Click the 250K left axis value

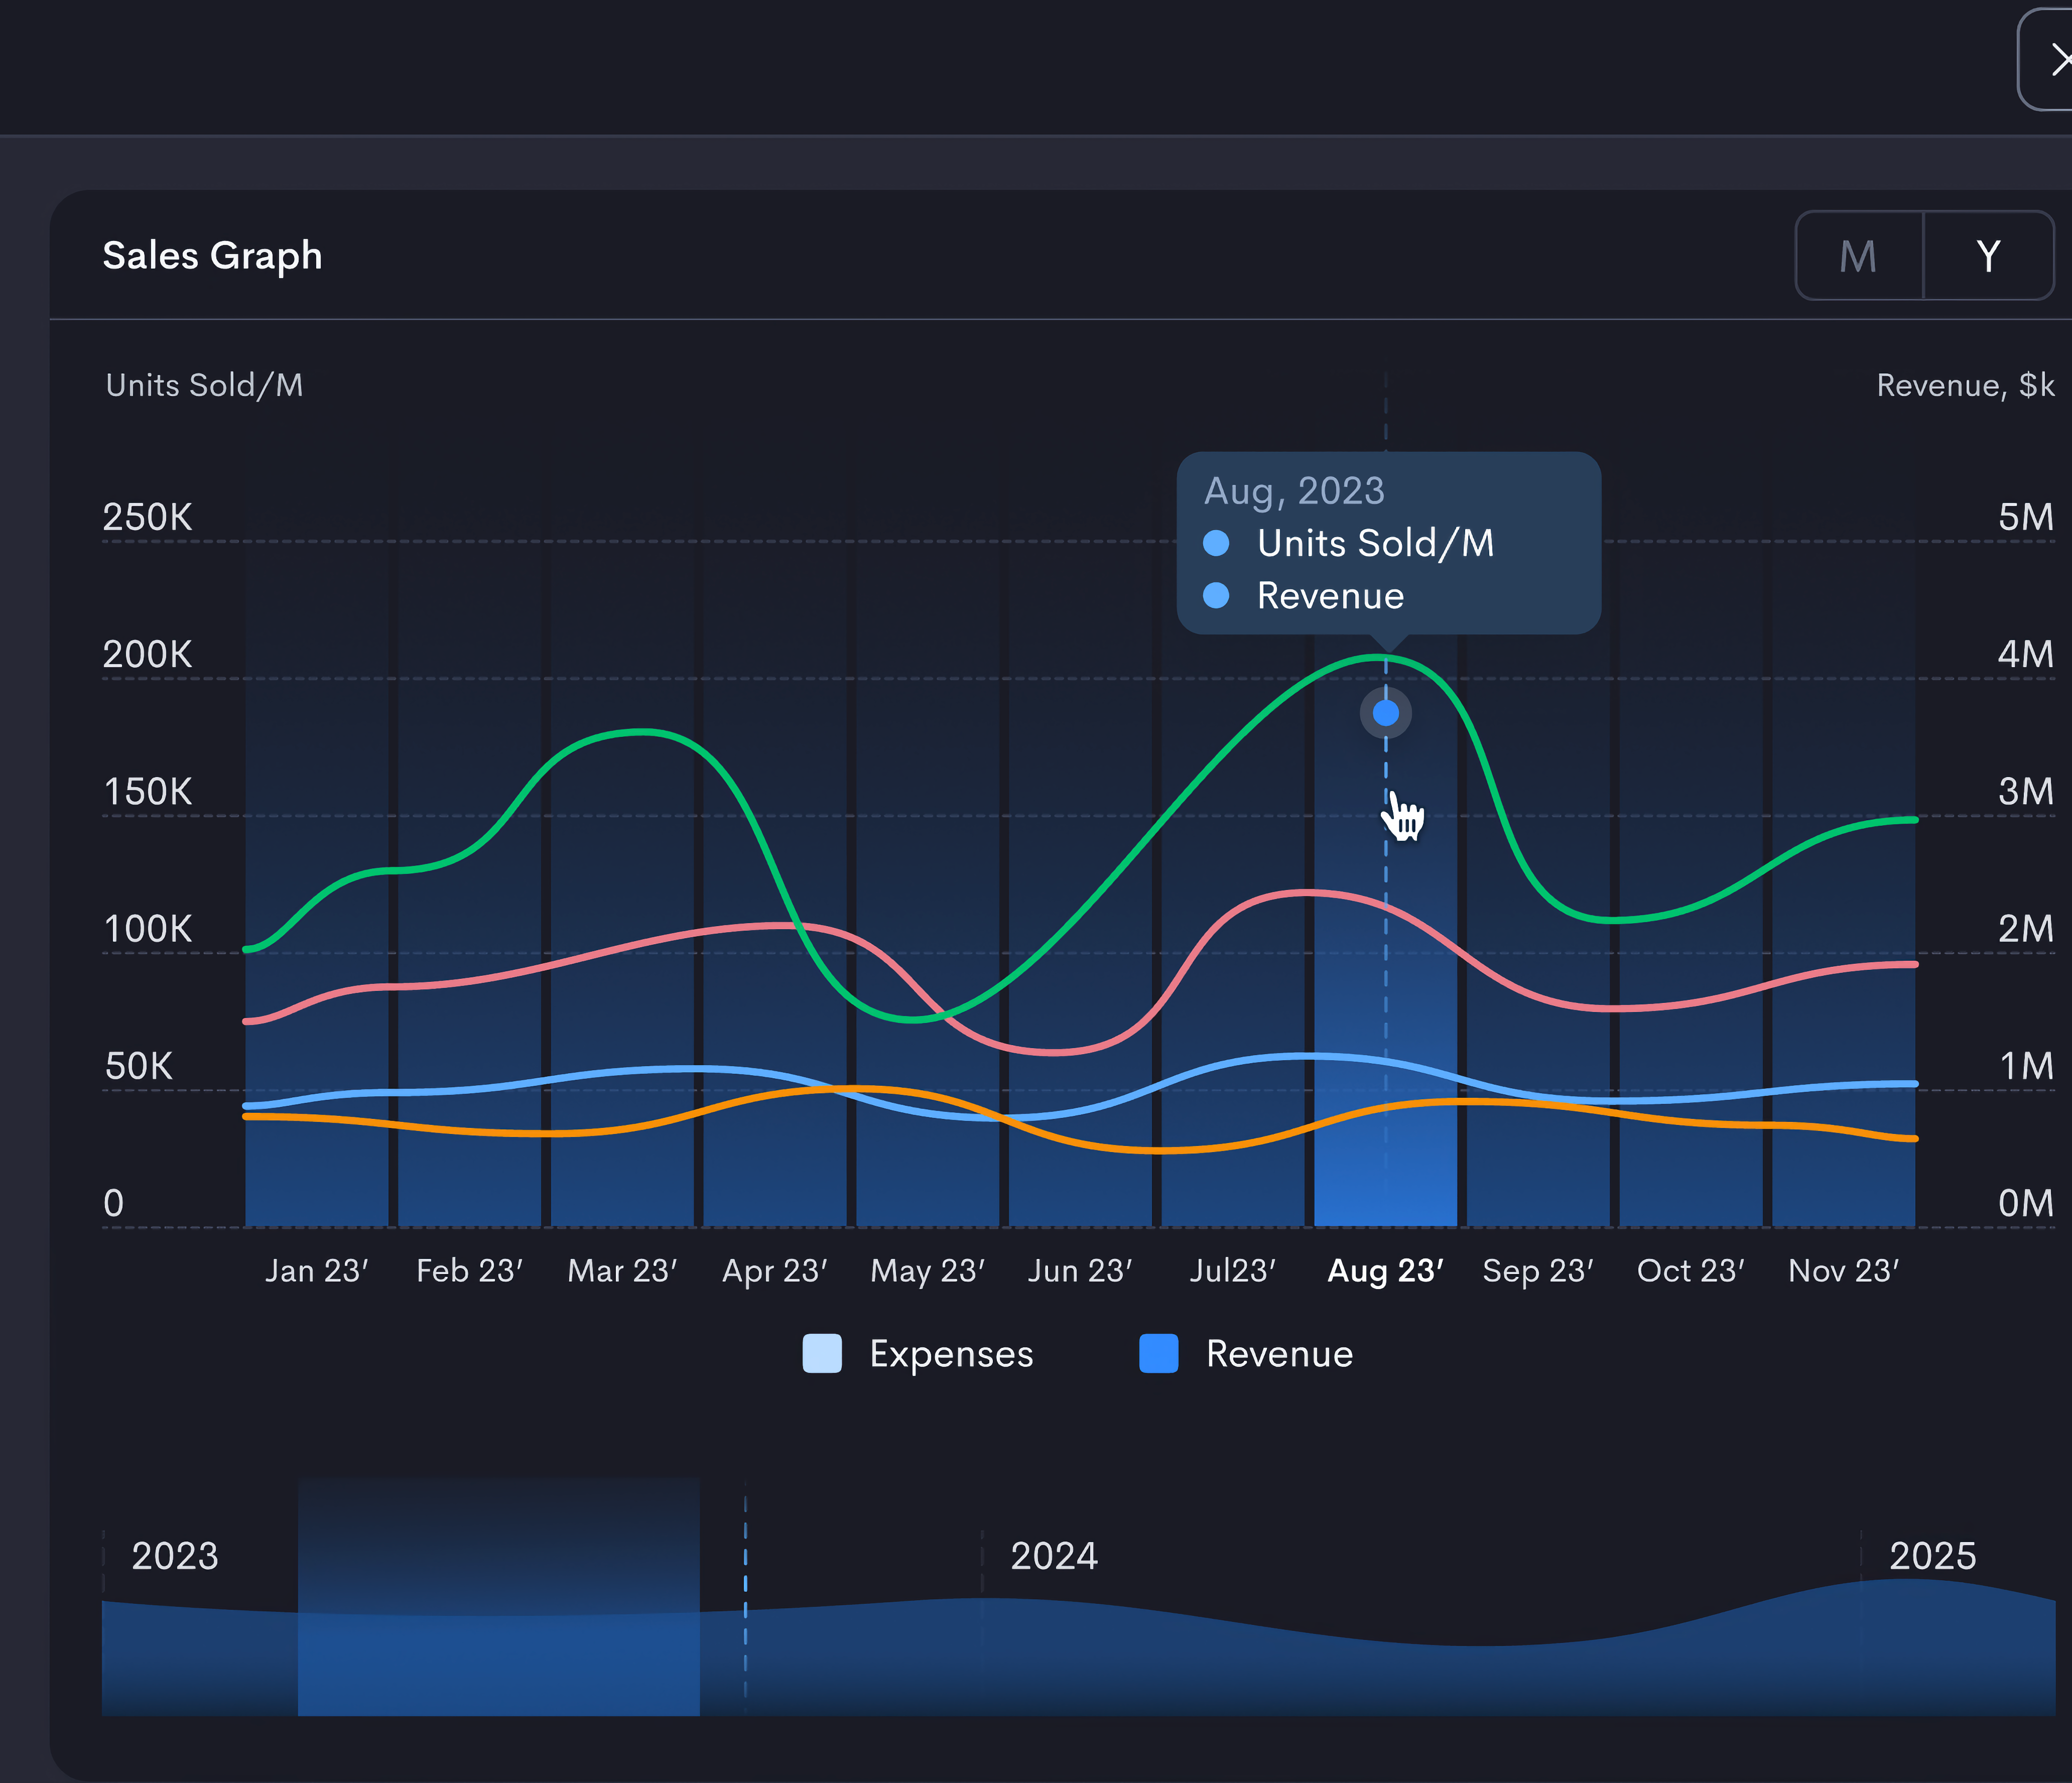[148, 517]
